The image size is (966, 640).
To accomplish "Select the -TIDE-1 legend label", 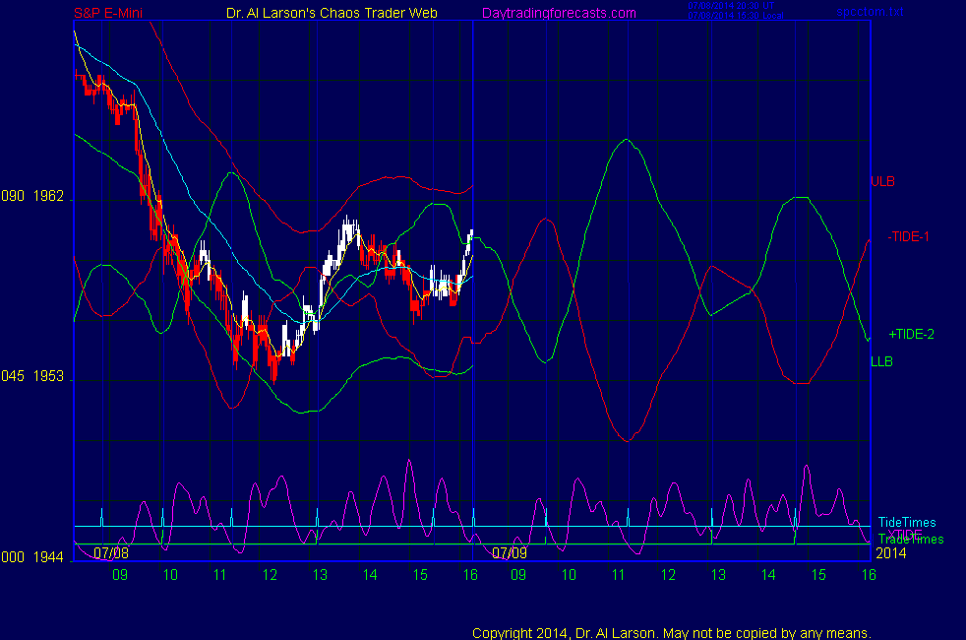I will pos(908,236).
